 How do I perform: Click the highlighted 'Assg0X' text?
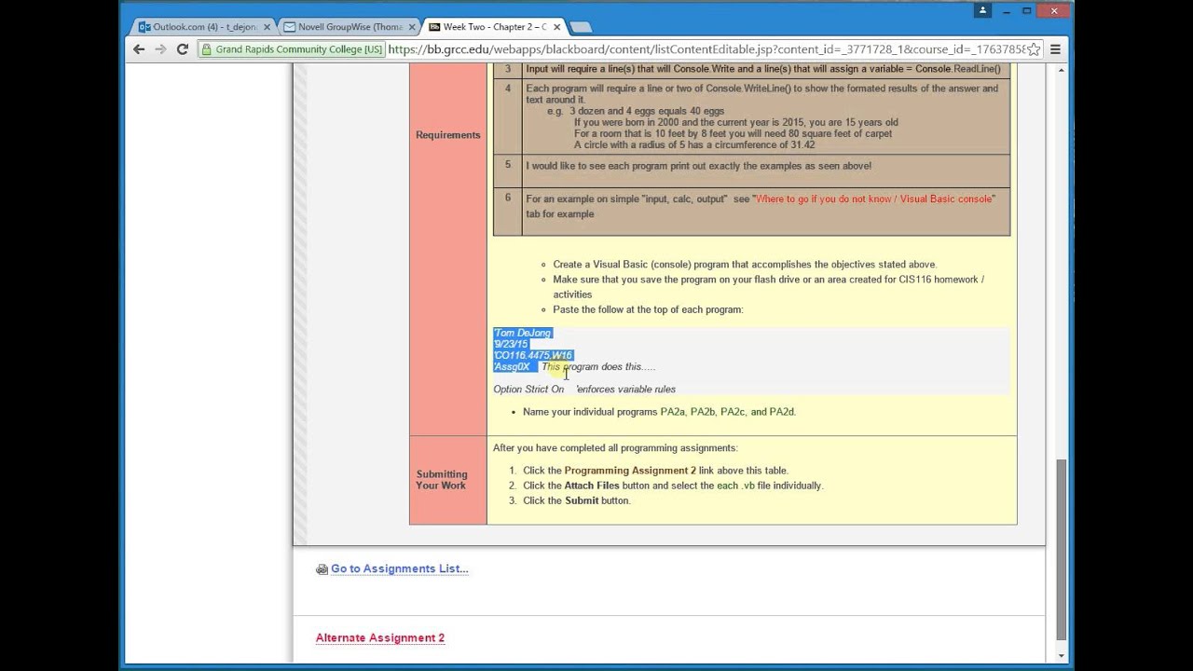[513, 366]
